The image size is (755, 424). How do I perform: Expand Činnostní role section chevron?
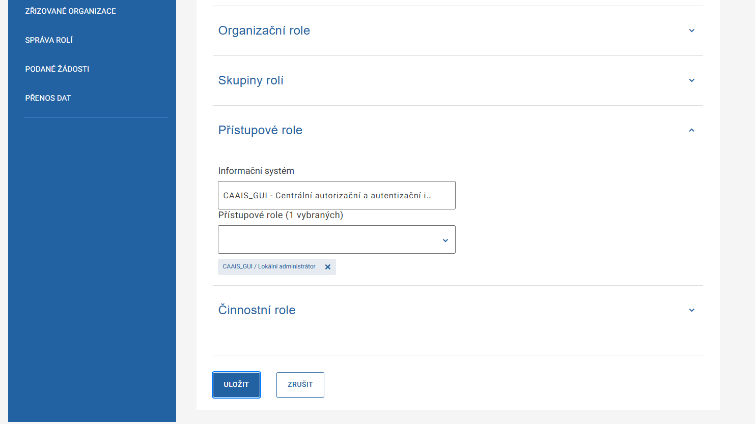pyautogui.click(x=691, y=310)
